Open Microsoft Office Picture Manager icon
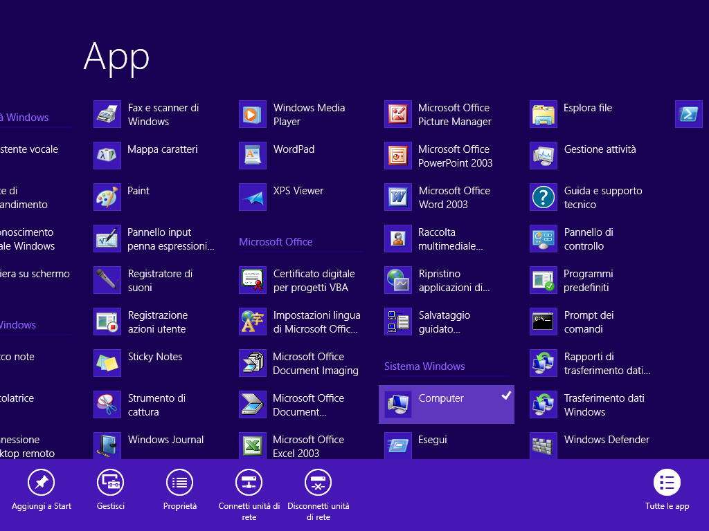 (398, 114)
